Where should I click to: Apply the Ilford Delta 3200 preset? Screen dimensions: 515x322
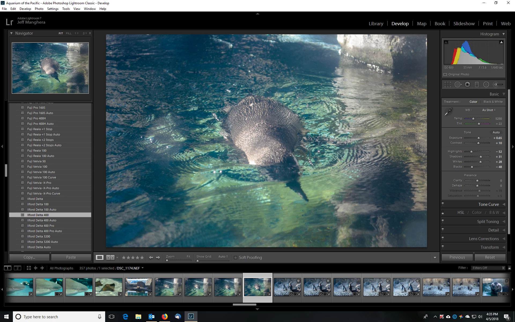tap(39, 236)
